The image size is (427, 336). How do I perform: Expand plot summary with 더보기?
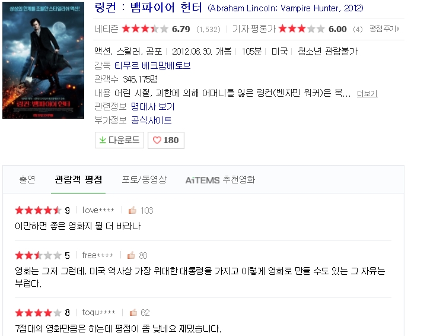click(x=367, y=93)
